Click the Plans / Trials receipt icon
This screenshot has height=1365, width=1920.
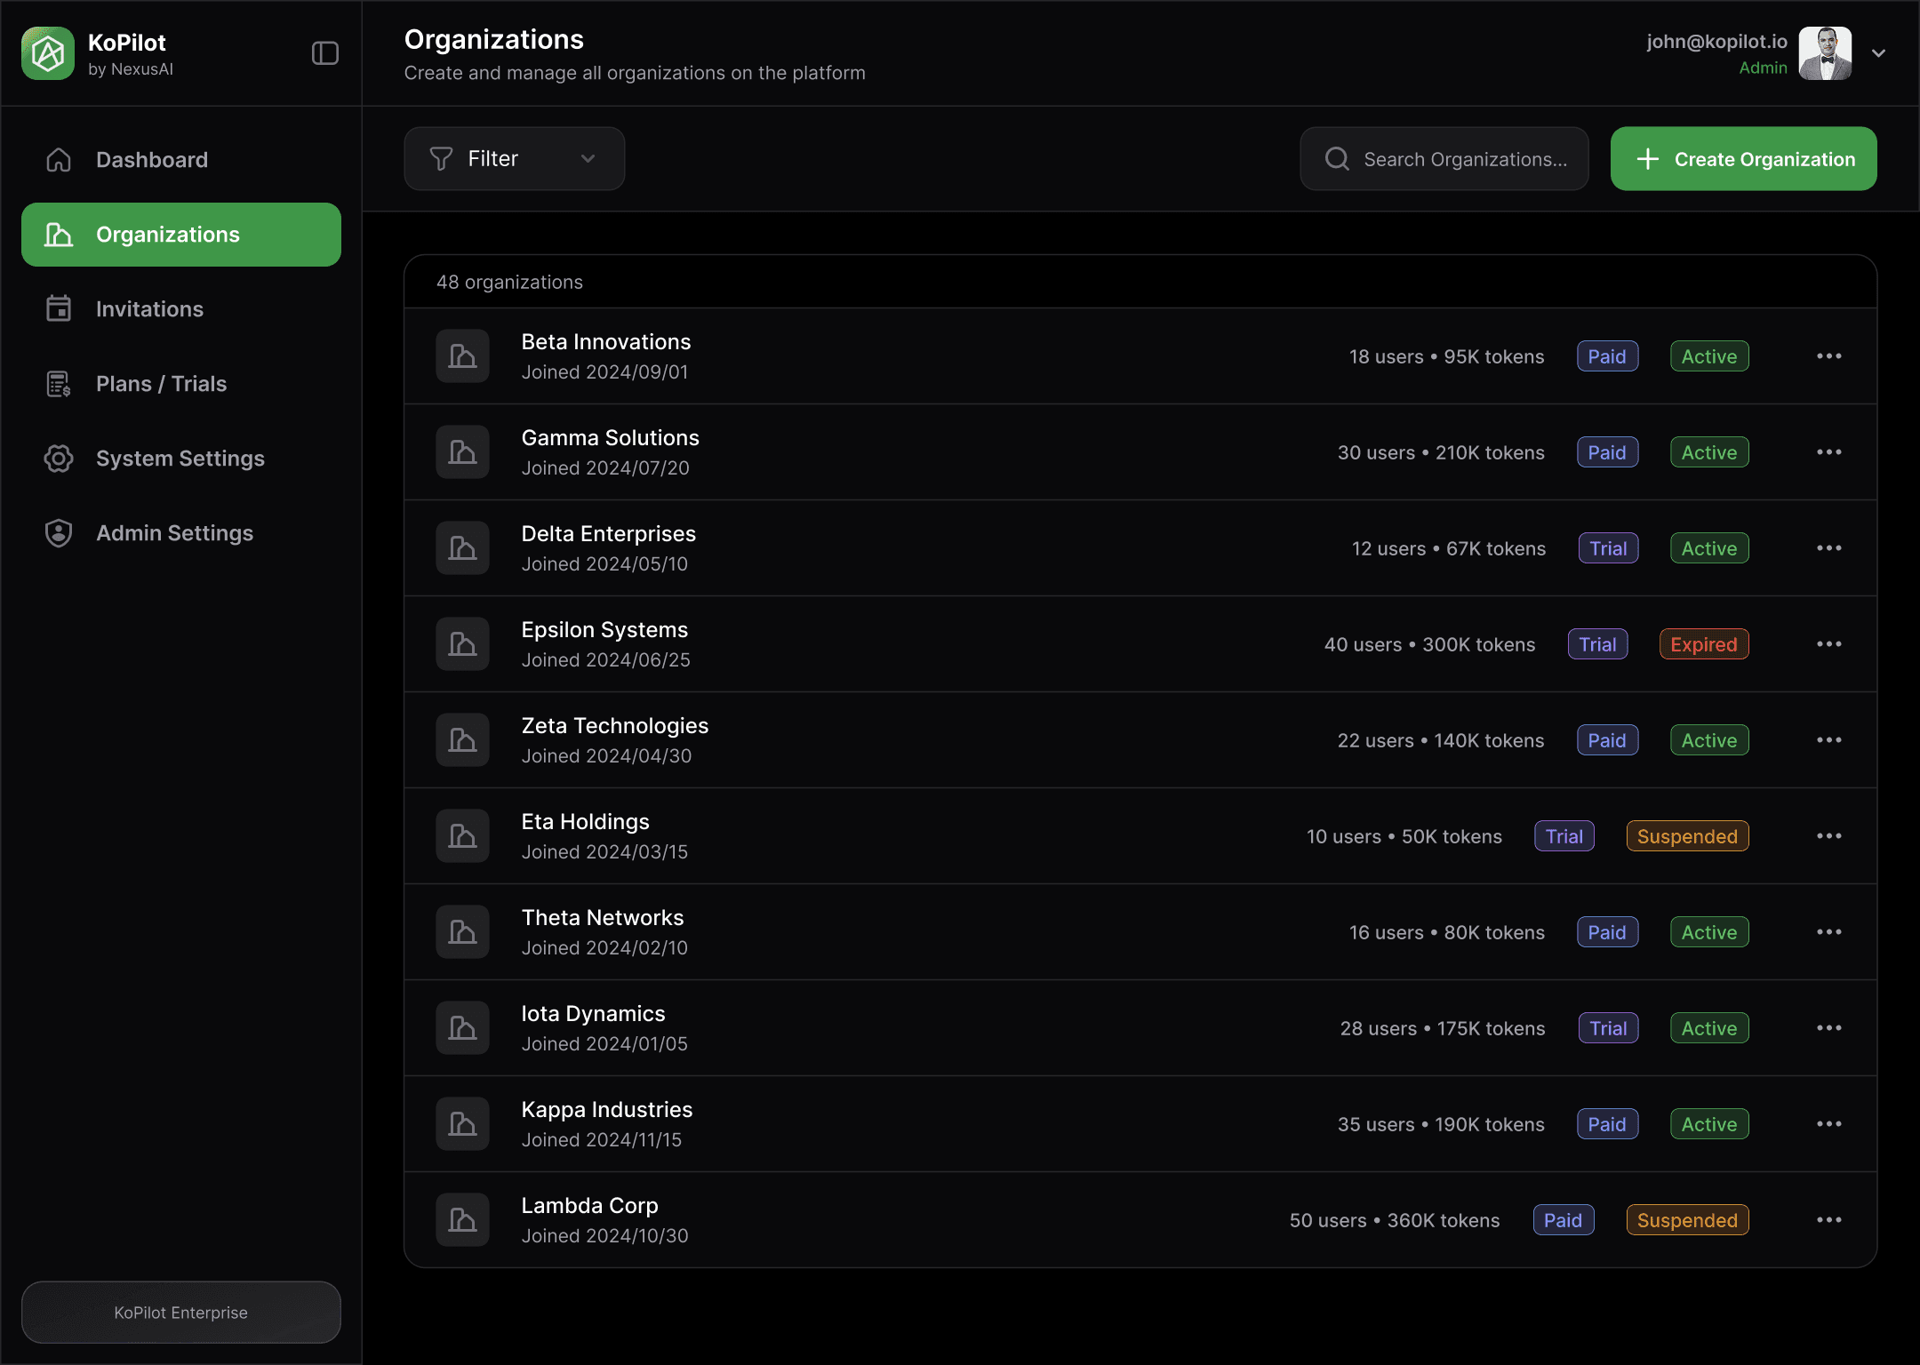pos(59,384)
